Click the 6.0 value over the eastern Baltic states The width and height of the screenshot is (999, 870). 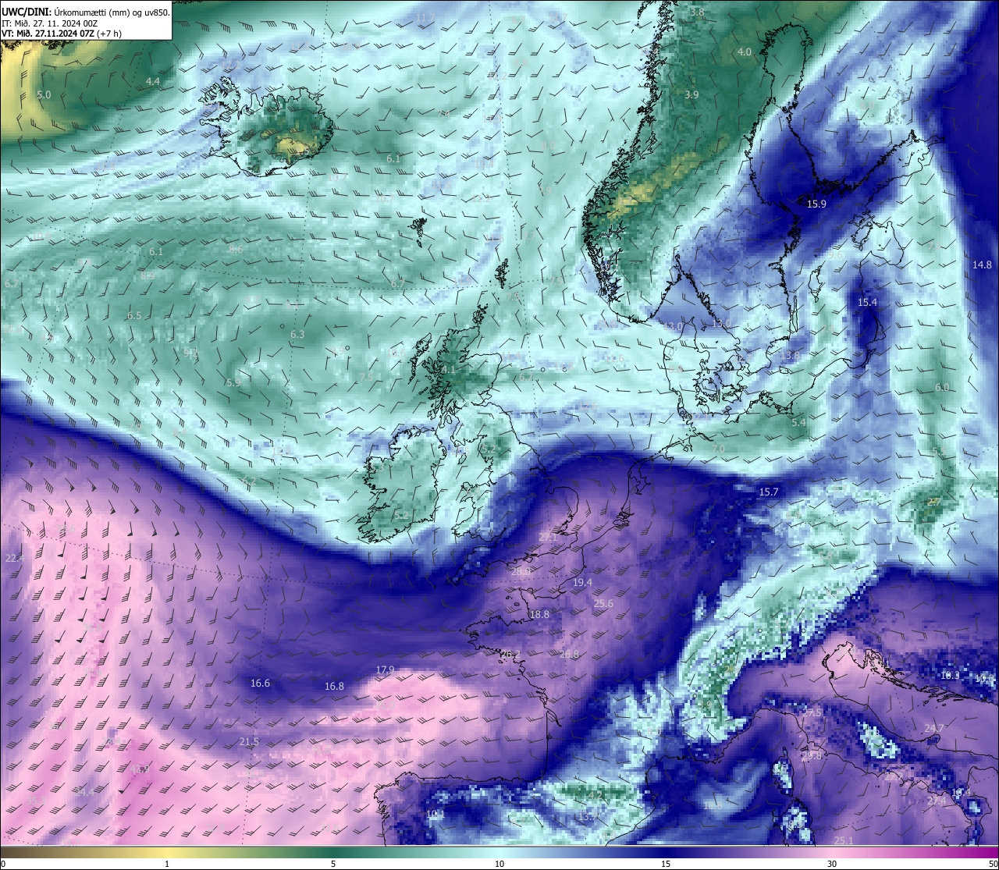tap(942, 387)
